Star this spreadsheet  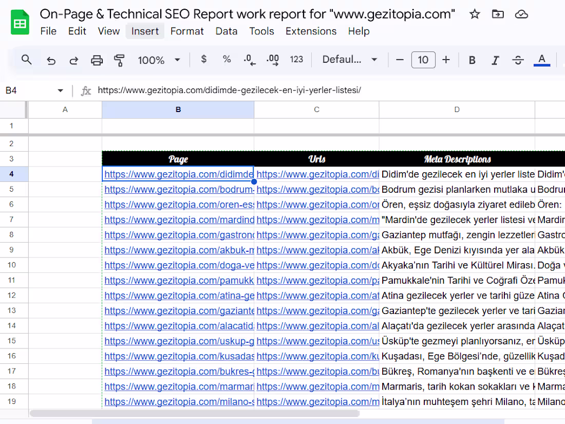(x=474, y=14)
